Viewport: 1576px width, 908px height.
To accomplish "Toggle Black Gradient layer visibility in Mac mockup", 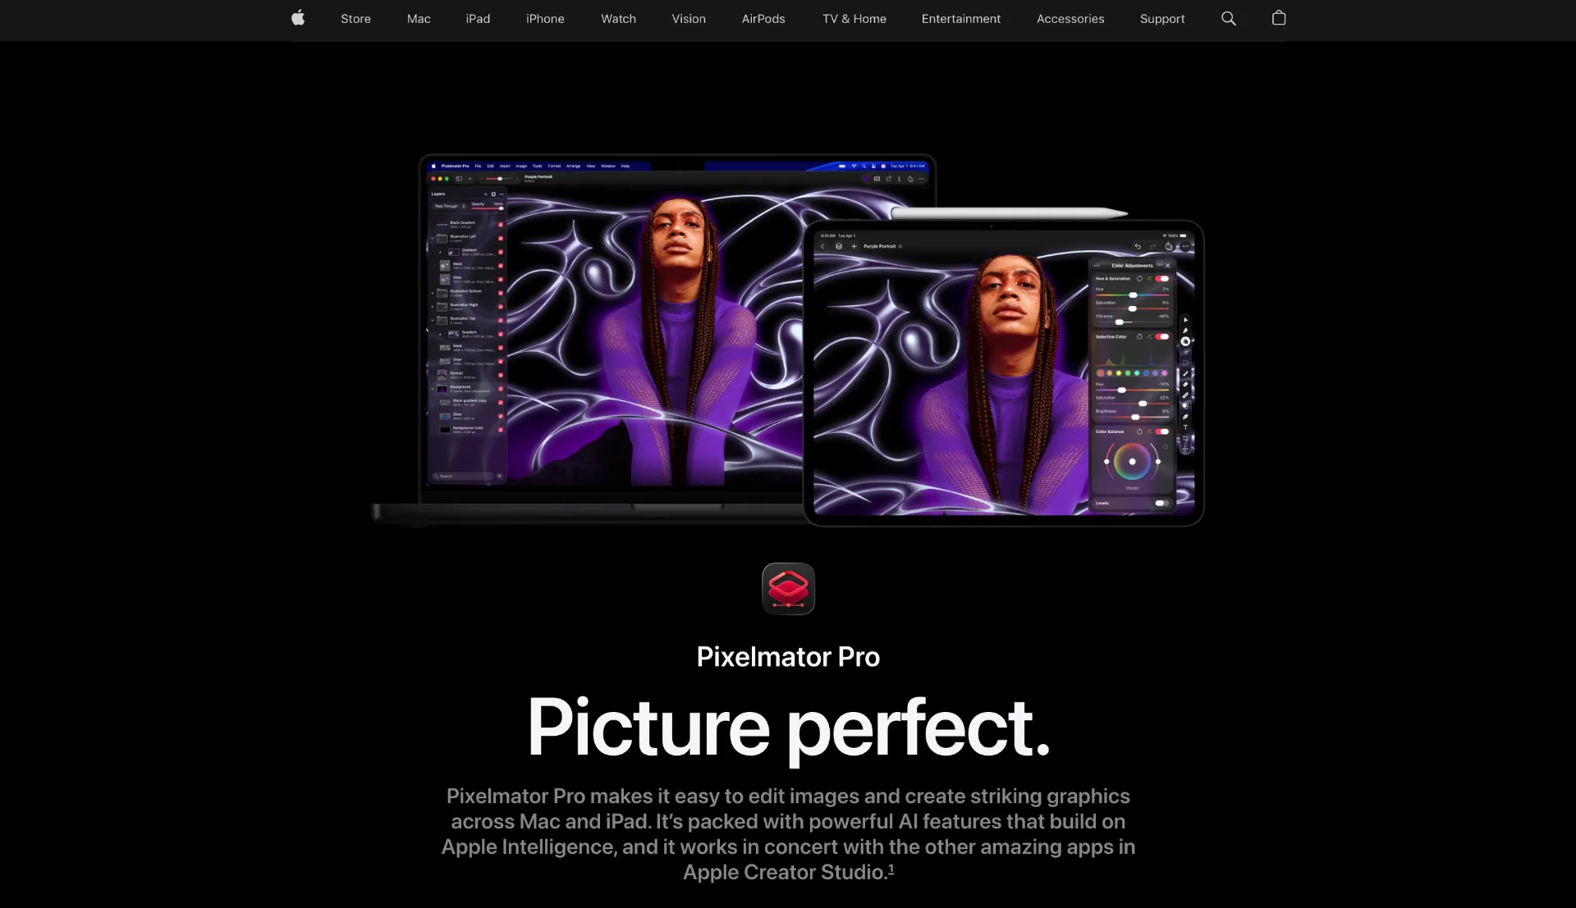I will 501,225.
